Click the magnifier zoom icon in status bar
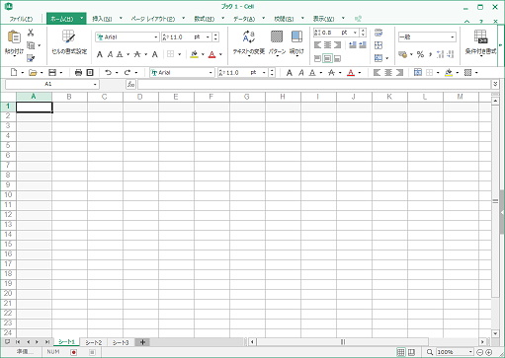This screenshot has width=505, height=358. 430,352
